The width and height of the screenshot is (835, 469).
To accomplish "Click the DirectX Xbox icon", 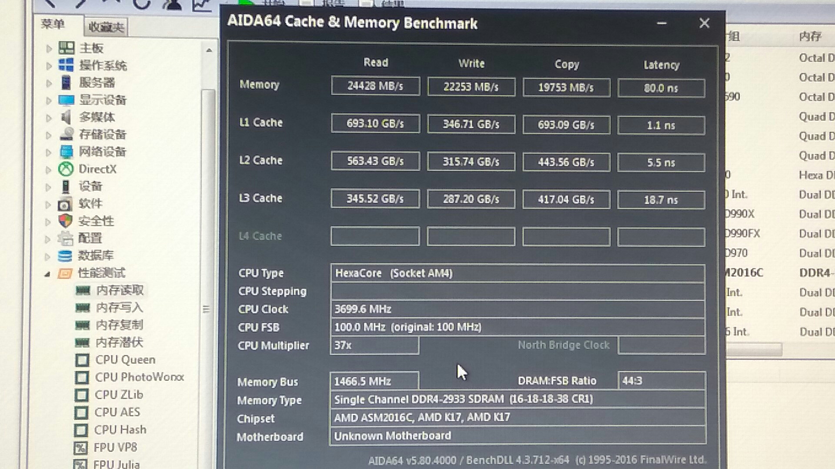I will (x=66, y=169).
